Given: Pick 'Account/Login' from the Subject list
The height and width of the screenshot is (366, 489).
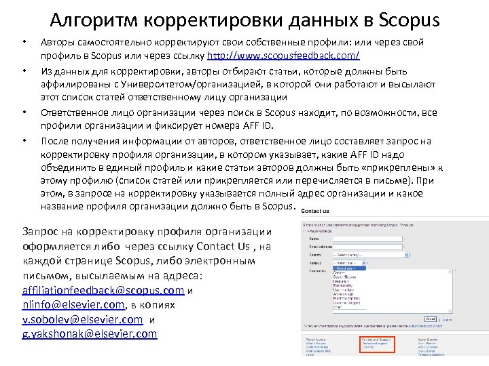Looking at the screenshot, I should click(343, 294).
